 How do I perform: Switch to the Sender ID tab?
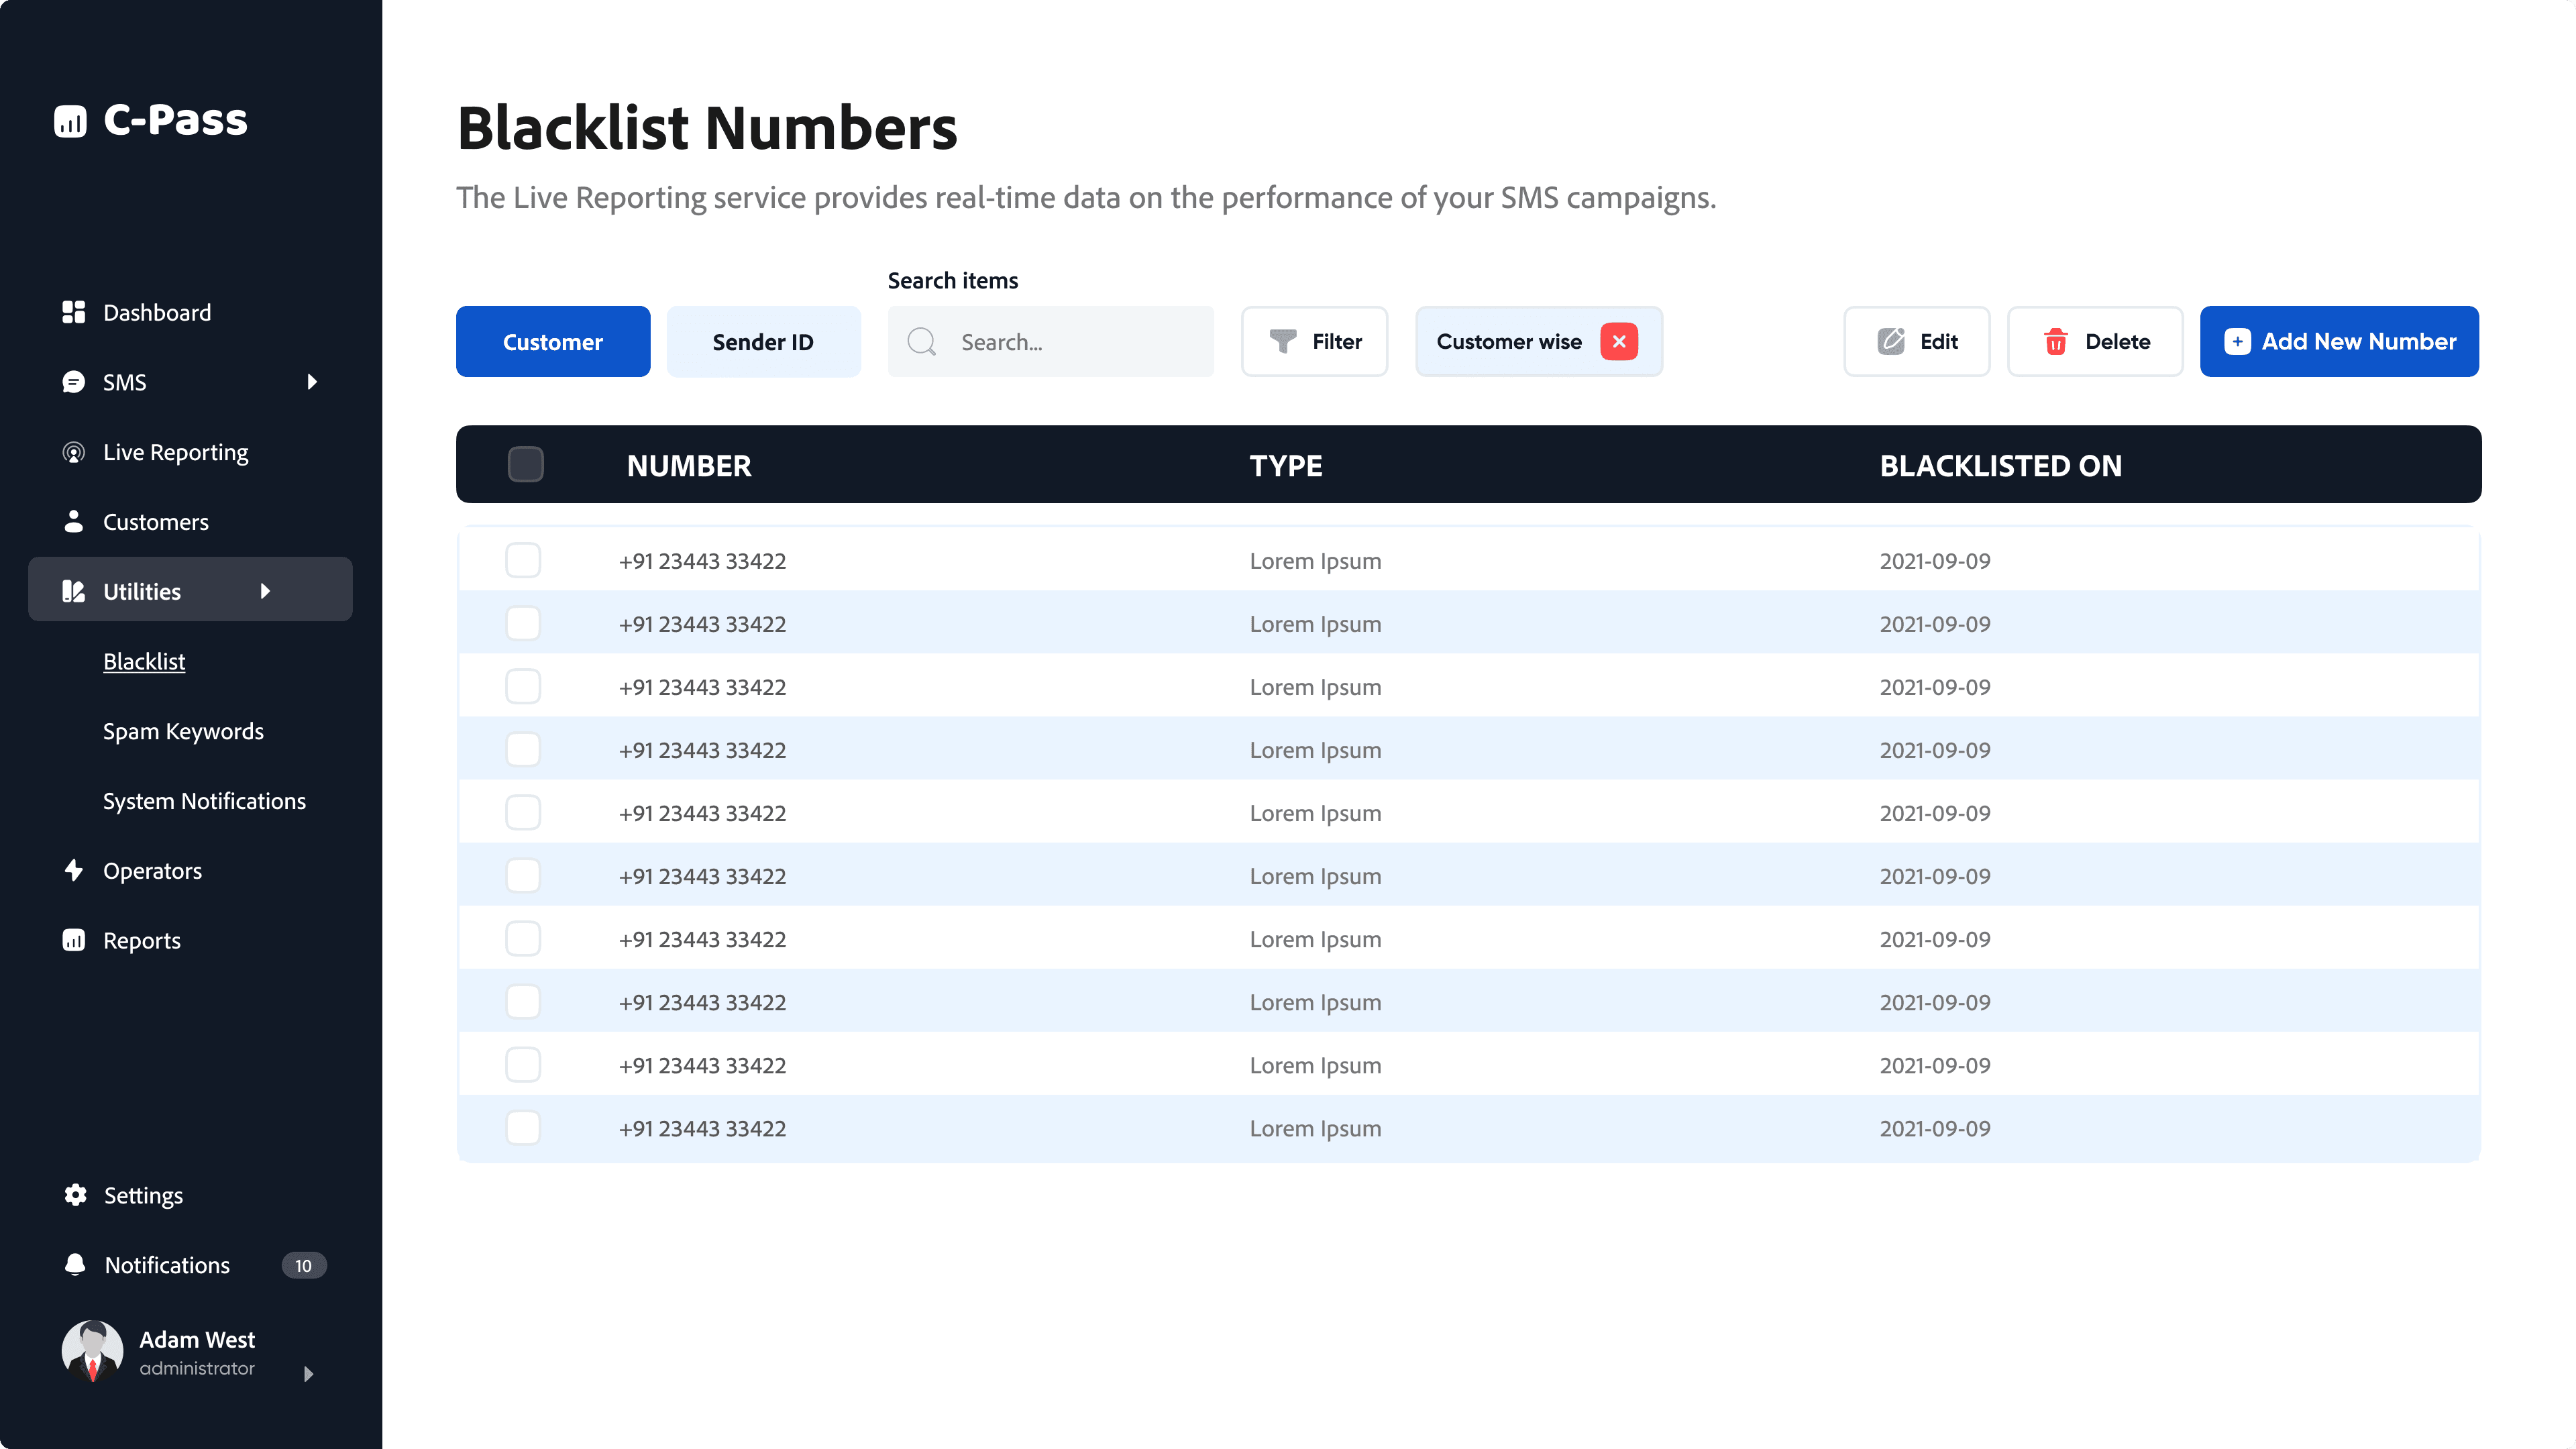click(763, 342)
